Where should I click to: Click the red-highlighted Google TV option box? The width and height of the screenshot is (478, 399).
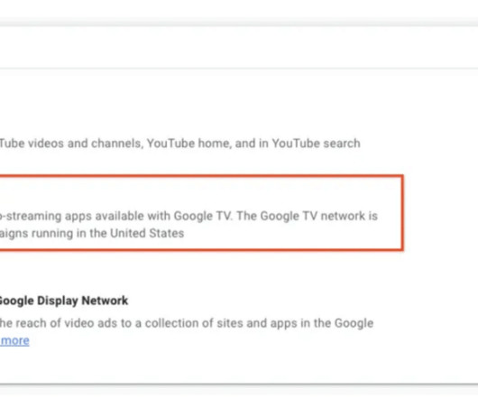201,213
